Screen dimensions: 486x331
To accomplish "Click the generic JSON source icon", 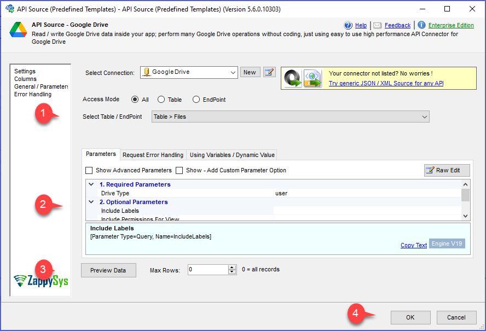I will [x=293, y=78].
